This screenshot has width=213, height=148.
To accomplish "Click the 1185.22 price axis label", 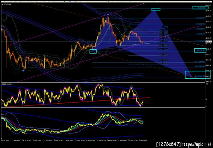I will tap(209, 5).
